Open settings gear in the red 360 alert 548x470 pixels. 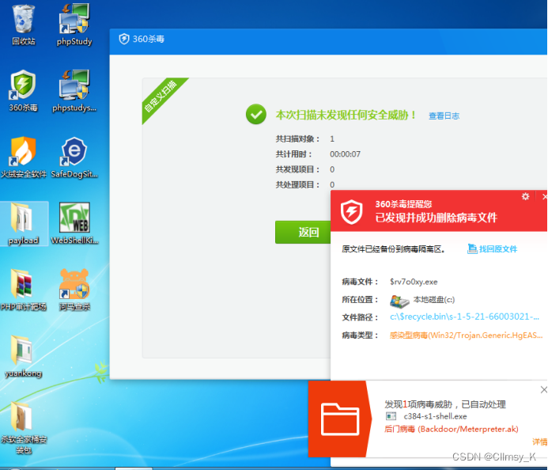pos(525,196)
